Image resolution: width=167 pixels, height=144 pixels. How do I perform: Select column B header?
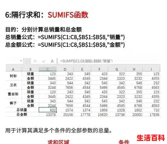(x=30, y=69)
